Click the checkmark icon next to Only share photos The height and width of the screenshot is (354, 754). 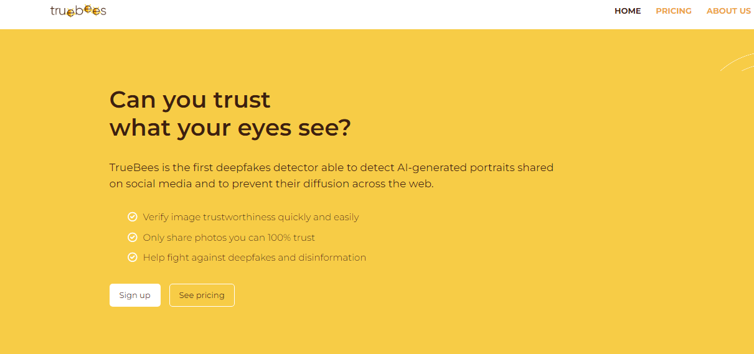133,237
